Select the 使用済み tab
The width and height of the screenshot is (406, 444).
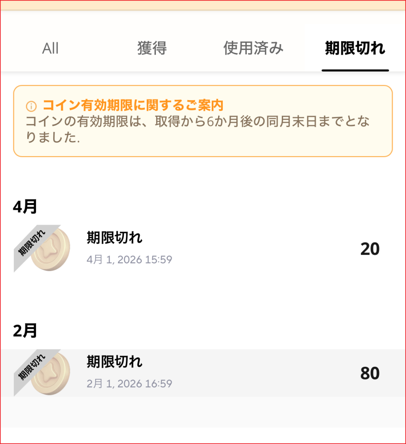253,48
